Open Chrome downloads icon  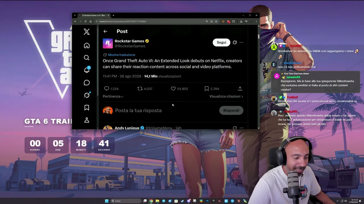pyautogui.click(x=241, y=21)
